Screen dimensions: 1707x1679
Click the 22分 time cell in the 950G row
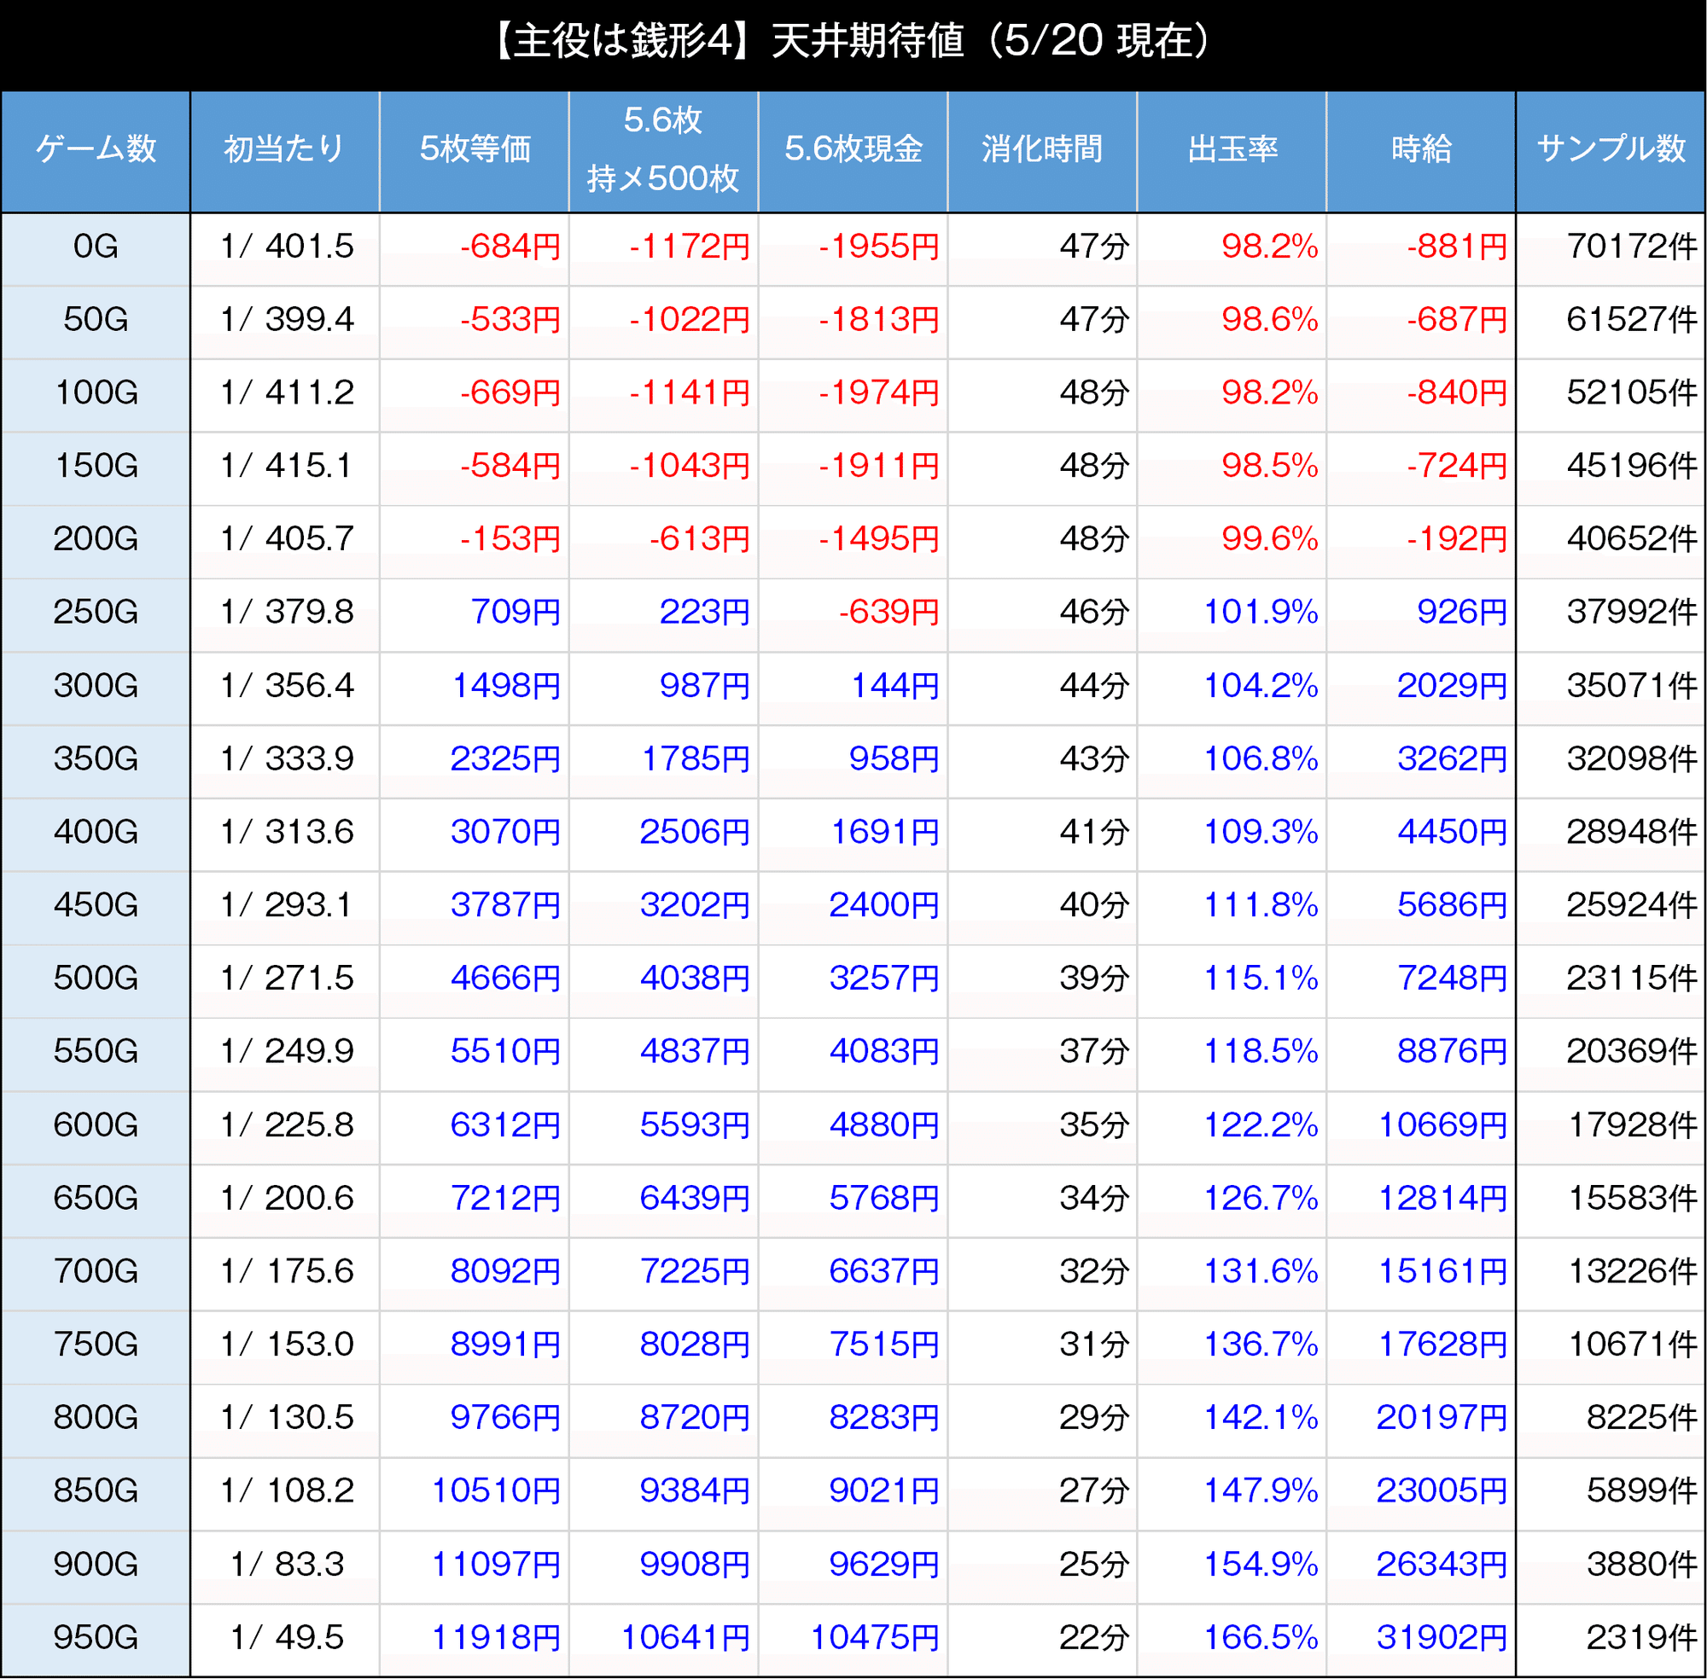coord(1094,1637)
